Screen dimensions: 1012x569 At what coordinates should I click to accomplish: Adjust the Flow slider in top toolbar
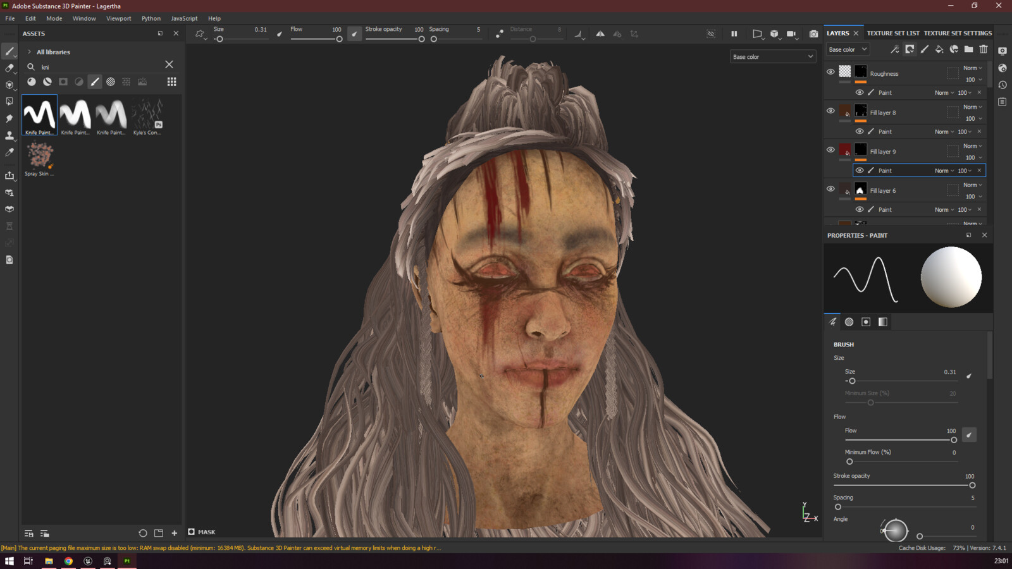[316, 39]
